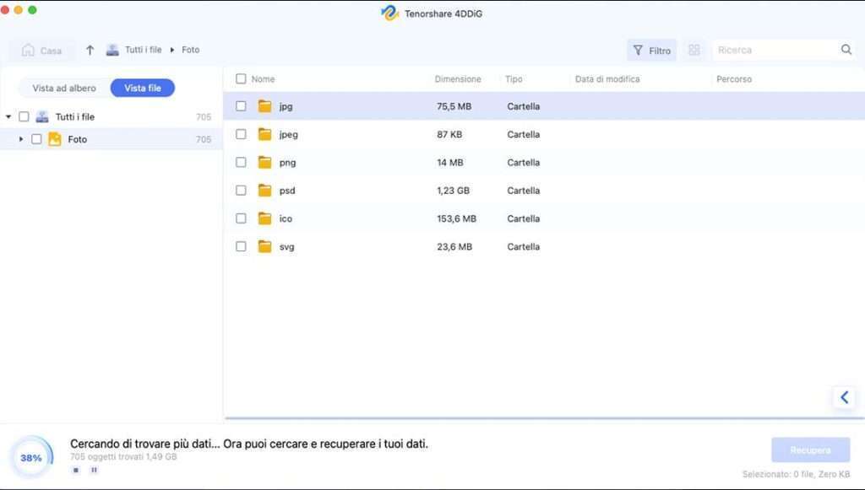Check the png folder checkbox
Screen dimensions: 865x490
[241, 162]
